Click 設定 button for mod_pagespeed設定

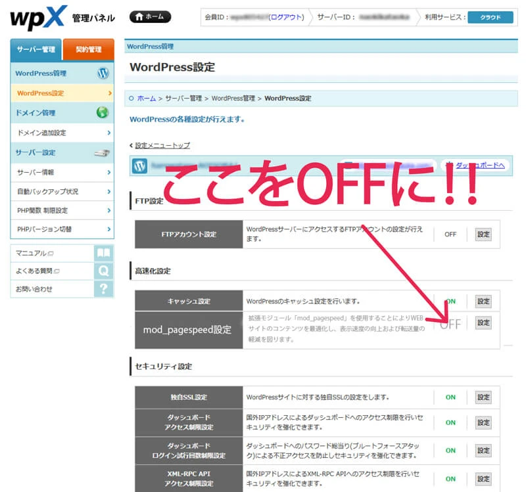483,323
